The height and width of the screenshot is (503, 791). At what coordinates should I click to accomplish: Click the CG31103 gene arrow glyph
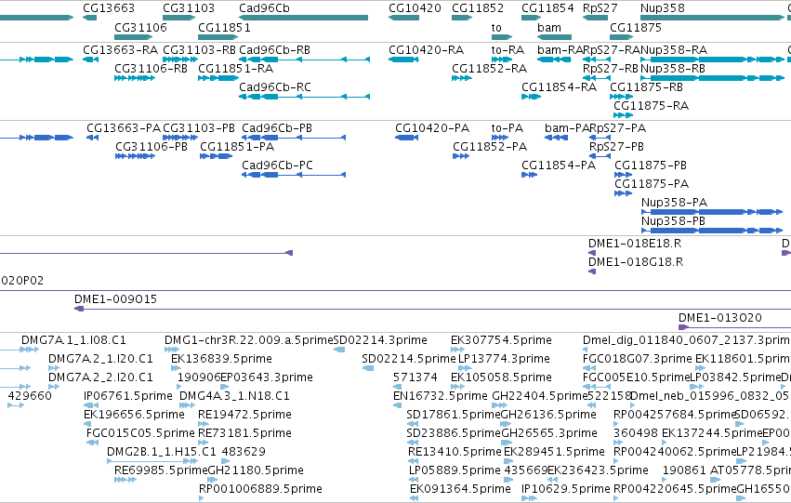click(x=178, y=18)
